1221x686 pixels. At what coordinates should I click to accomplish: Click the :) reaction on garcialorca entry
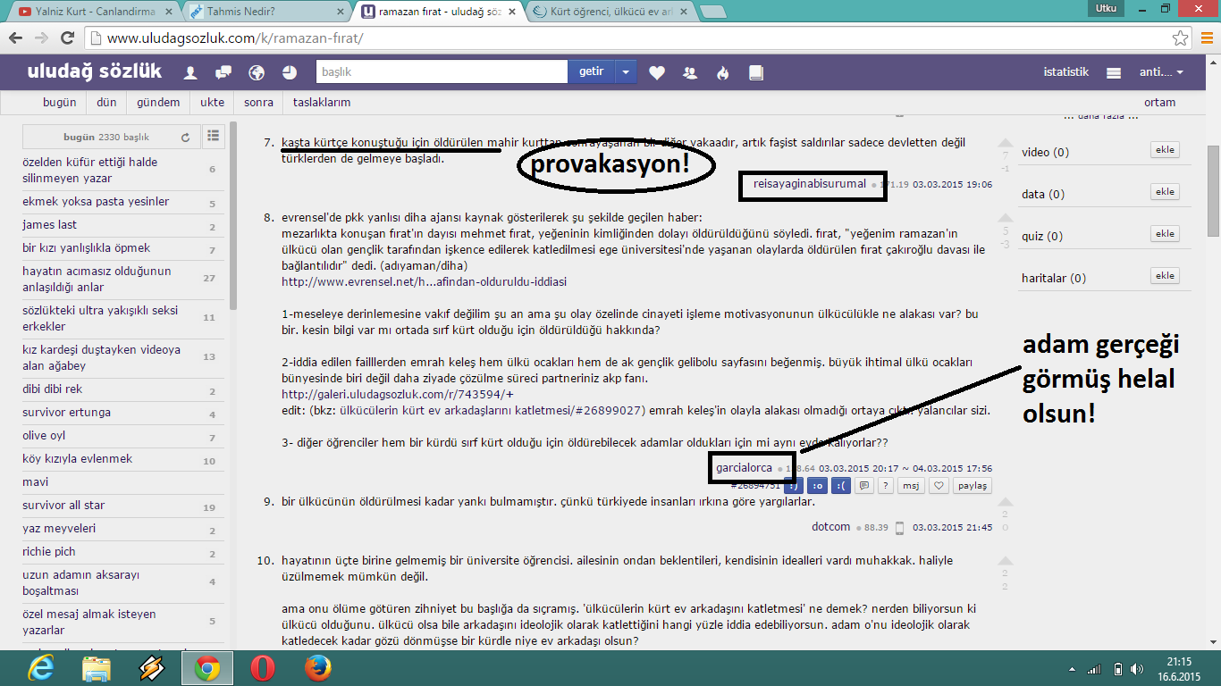(793, 486)
